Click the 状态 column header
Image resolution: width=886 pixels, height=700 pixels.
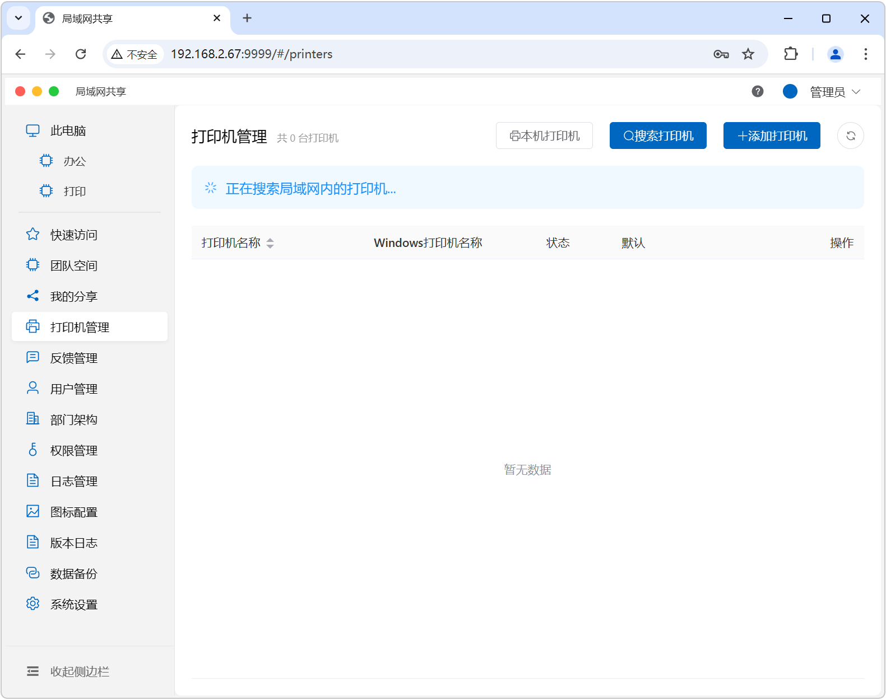tap(558, 243)
